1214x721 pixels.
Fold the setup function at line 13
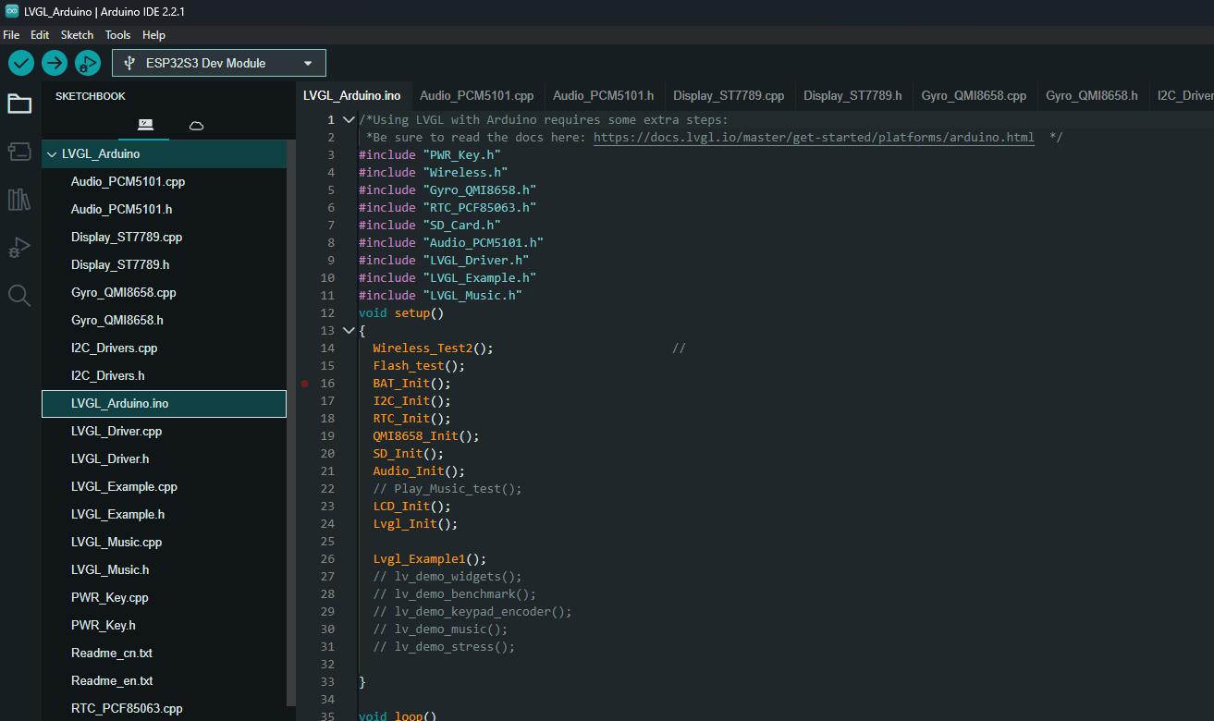click(x=349, y=331)
